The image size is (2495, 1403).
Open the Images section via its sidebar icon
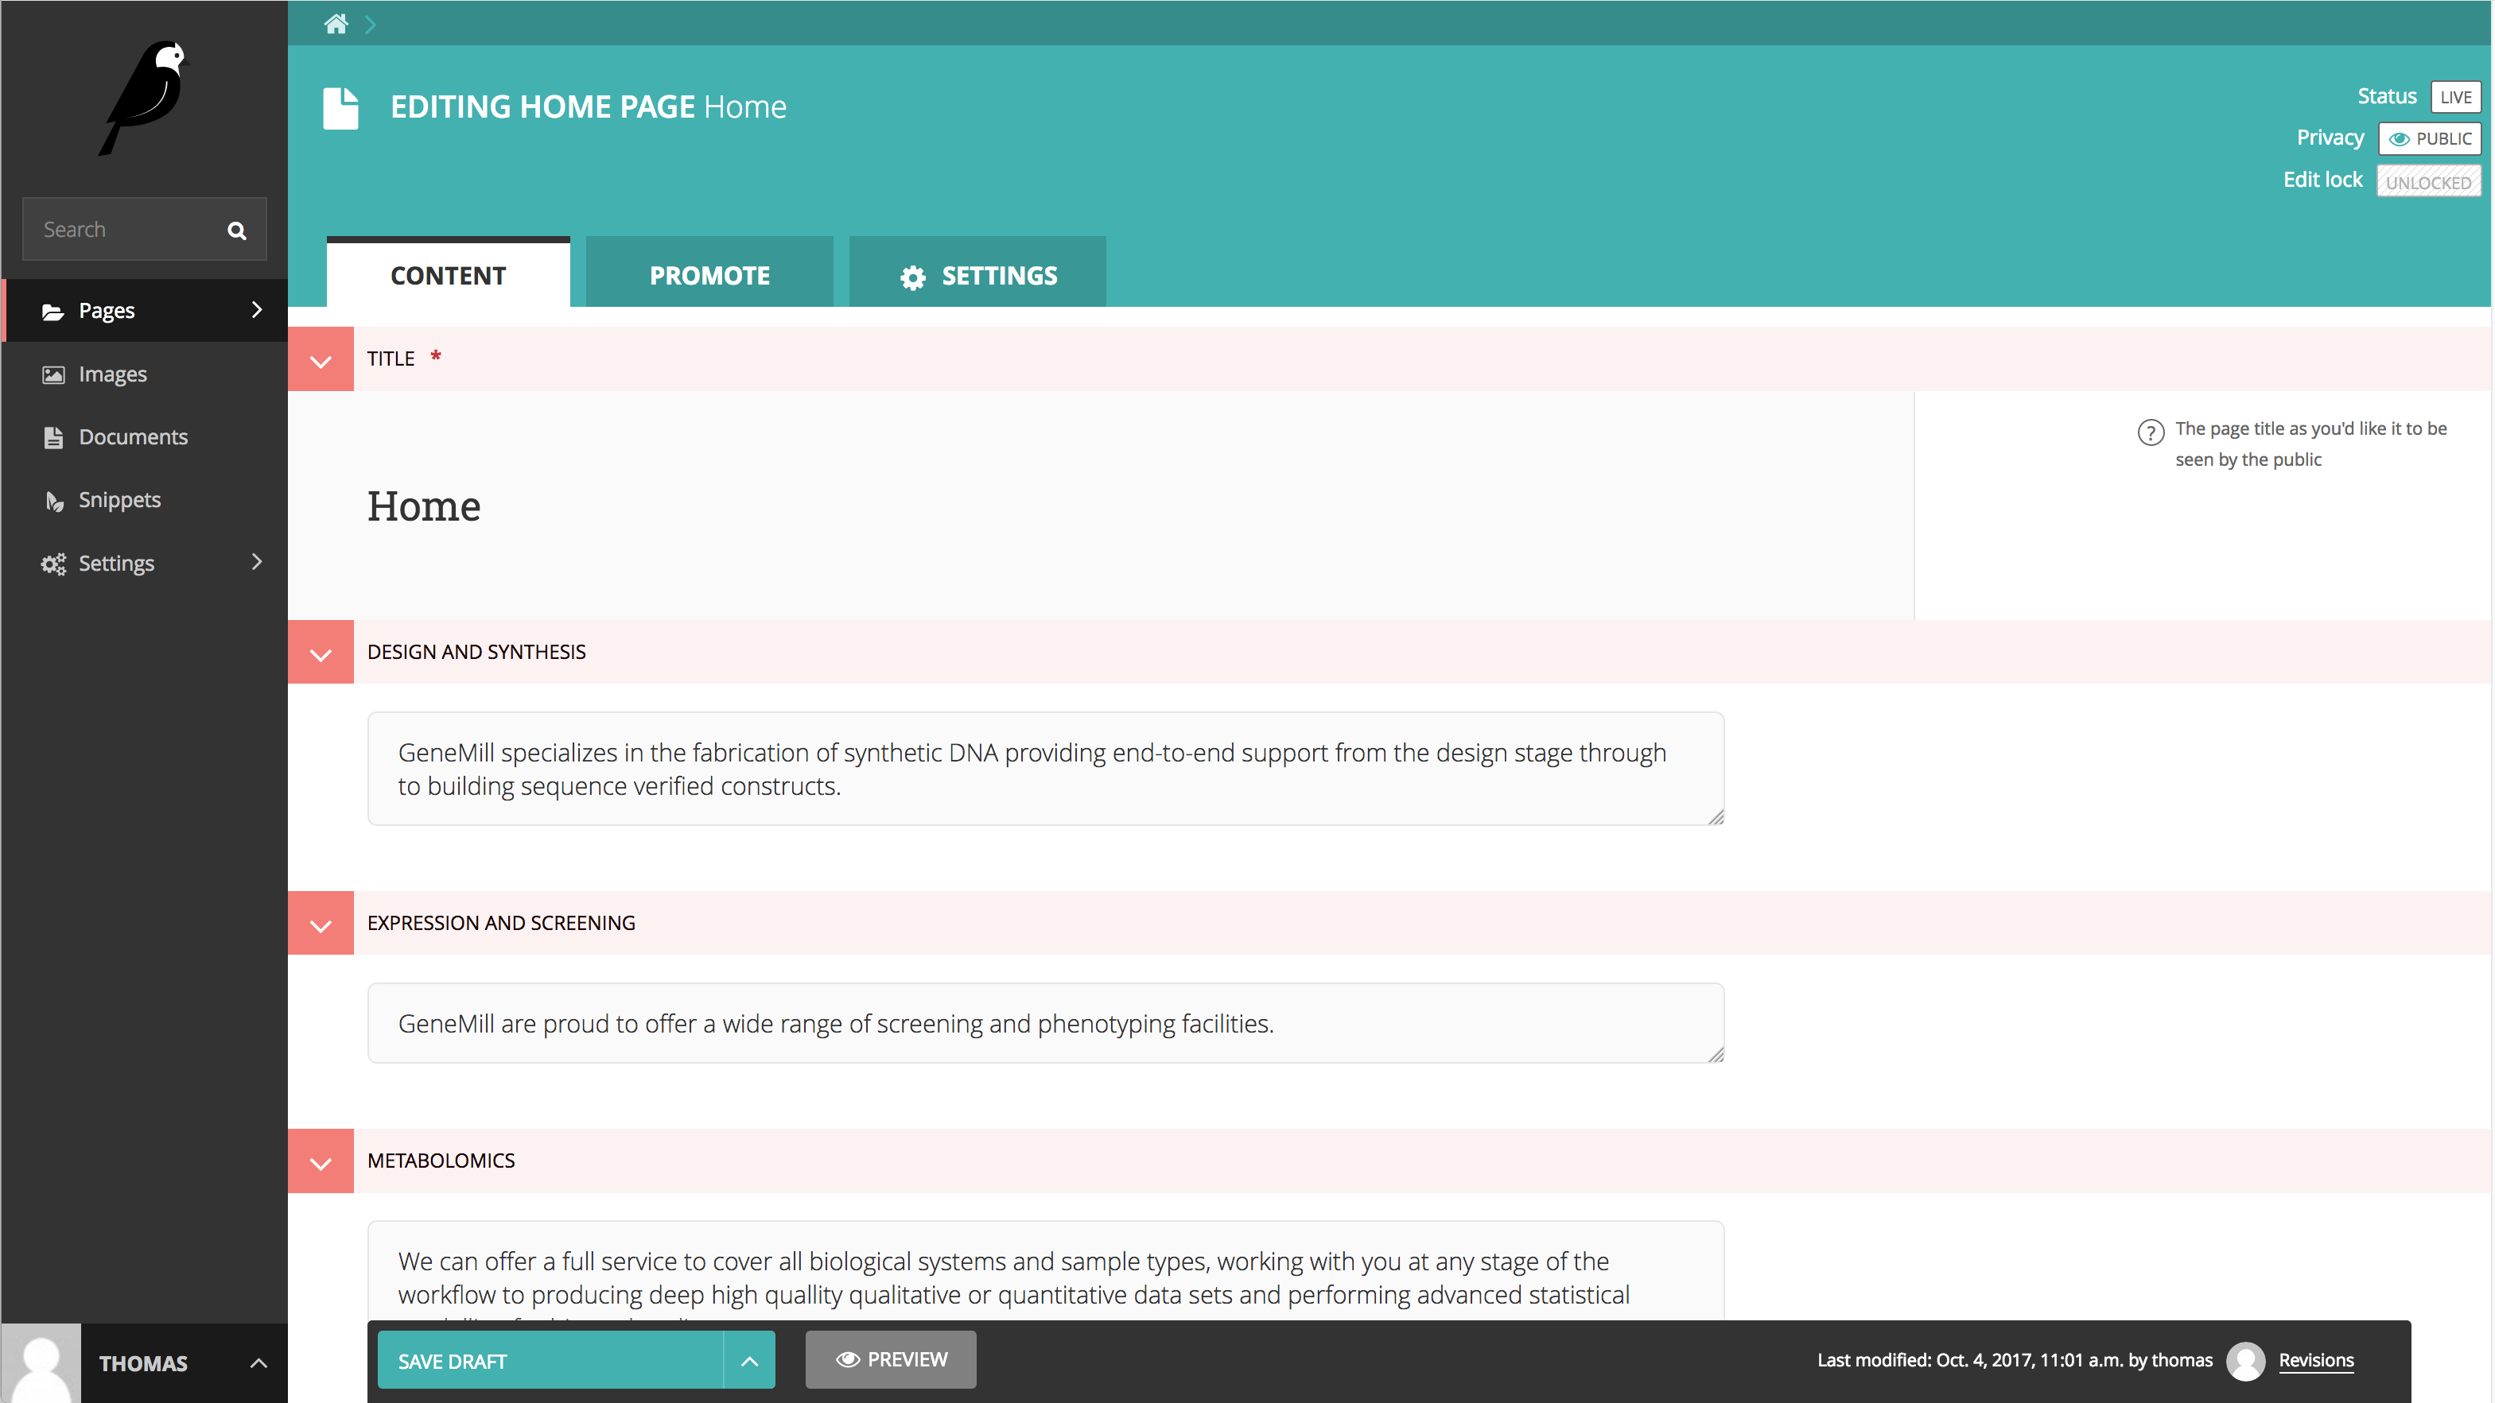pyautogui.click(x=52, y=374)
